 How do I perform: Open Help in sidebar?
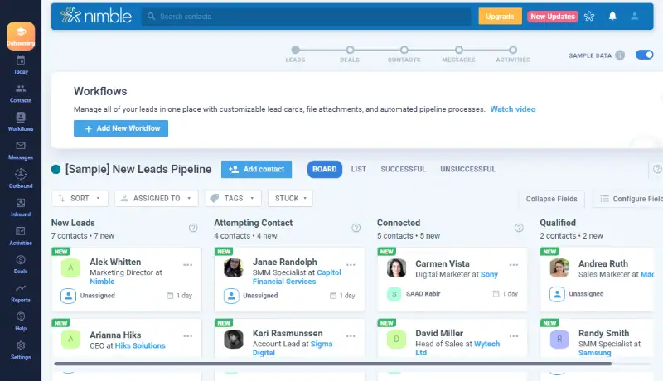[x=21, y=322]
